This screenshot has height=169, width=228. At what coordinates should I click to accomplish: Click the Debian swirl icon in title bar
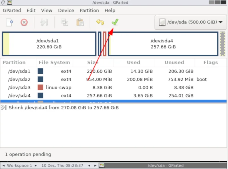pyautogui.click(x=3, y=3)
